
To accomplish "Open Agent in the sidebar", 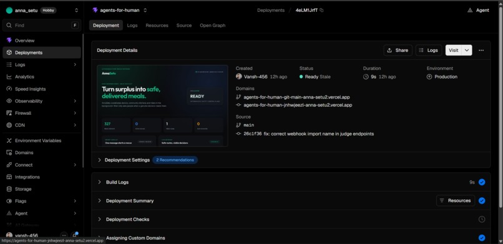I will (42, 213).
